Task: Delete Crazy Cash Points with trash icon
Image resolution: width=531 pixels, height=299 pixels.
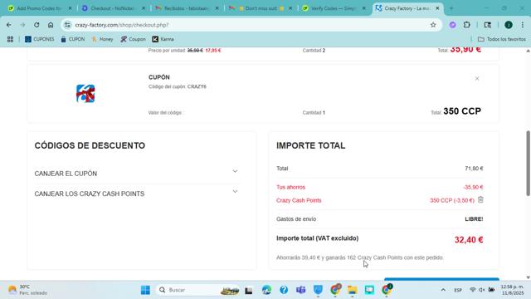Action: pyautogui.click(x=480, y=199)
